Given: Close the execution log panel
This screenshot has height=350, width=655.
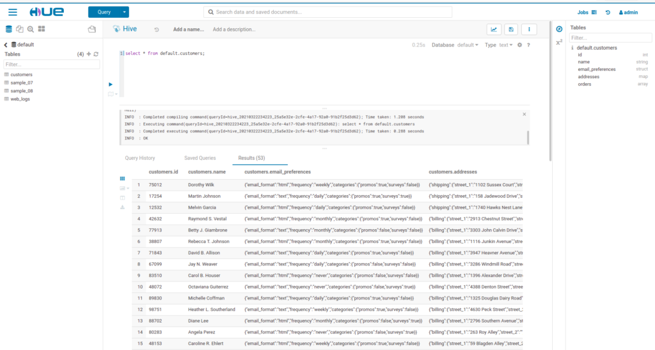Looking at the screenshot, I should (x=525, y=114).
